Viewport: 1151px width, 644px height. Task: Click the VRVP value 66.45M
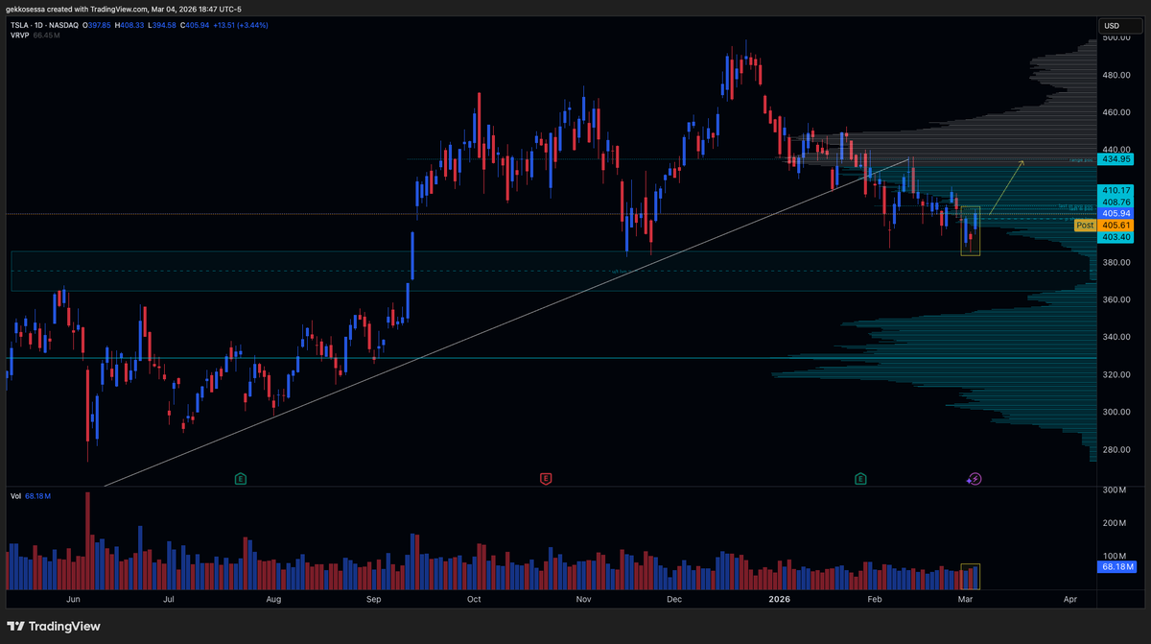pyautogui.click(x=47, y=36)
